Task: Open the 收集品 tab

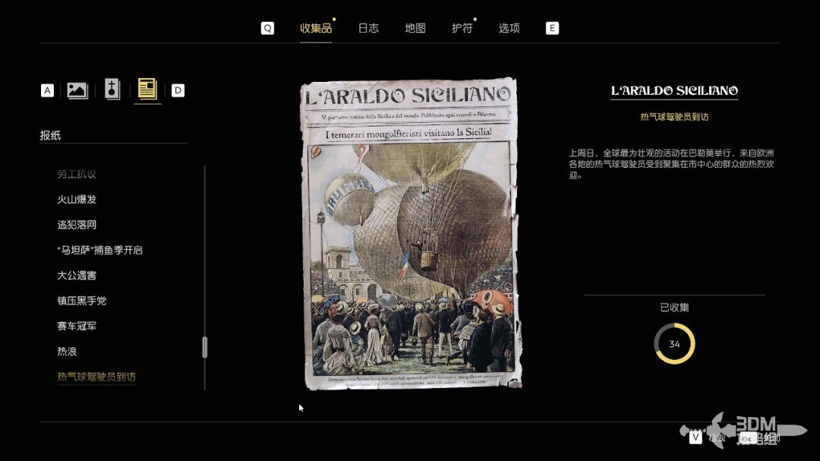Action: pos(316,28)
